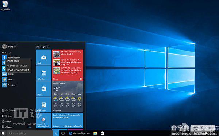This screenshot has width=219, height=136.
Task: Select Pin to Start in context menu
Action: (13, 61)
